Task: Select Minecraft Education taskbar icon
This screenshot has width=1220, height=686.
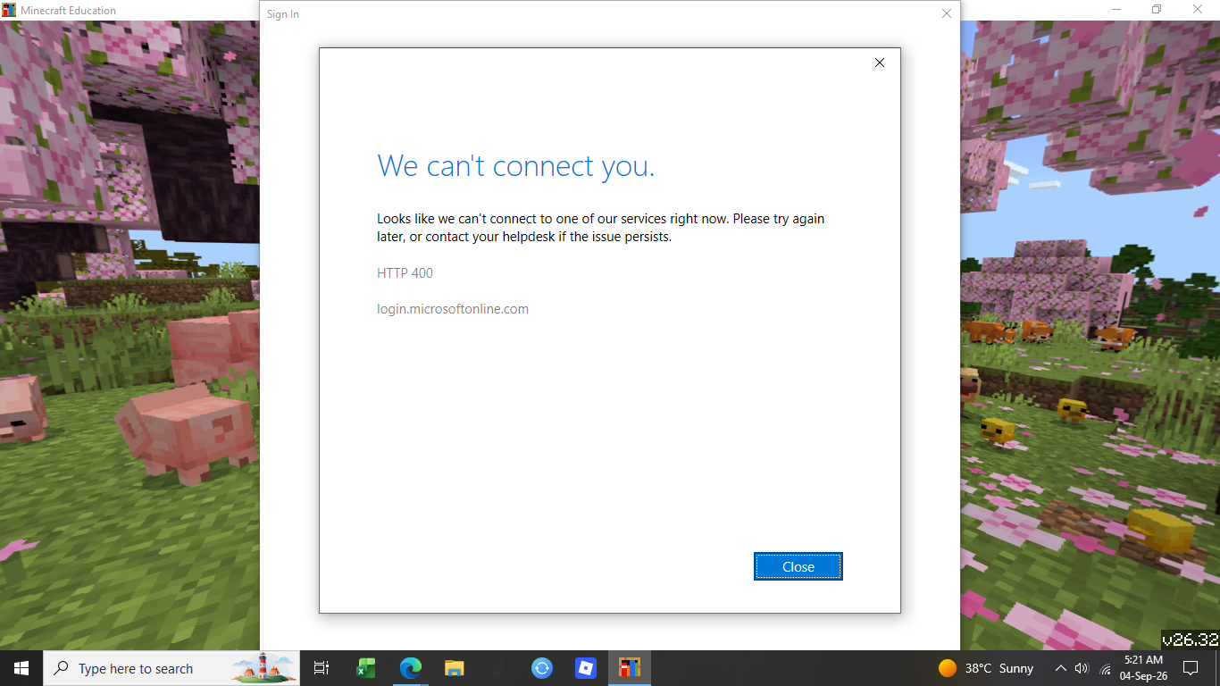Action: click(x=630, y=668)
